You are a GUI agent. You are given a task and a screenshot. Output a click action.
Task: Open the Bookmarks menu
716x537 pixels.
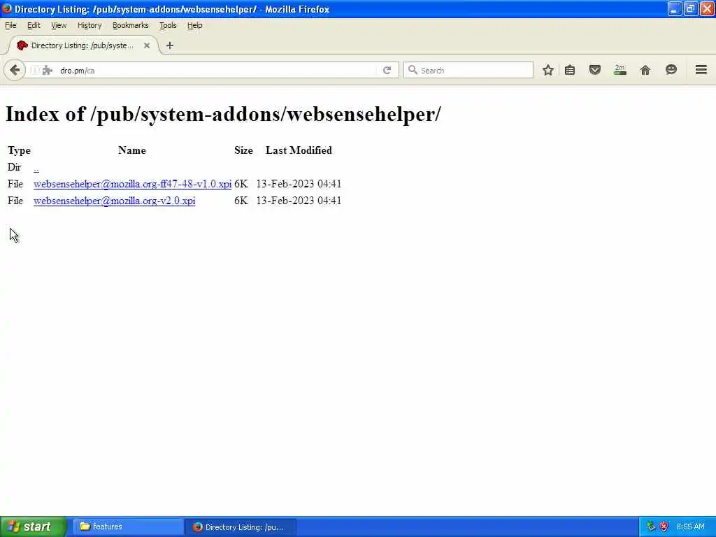click(x=131, y=26)
